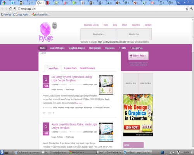Open the KDE application launcher
Screen dimensions: 194x155
[x=2, y=153]
